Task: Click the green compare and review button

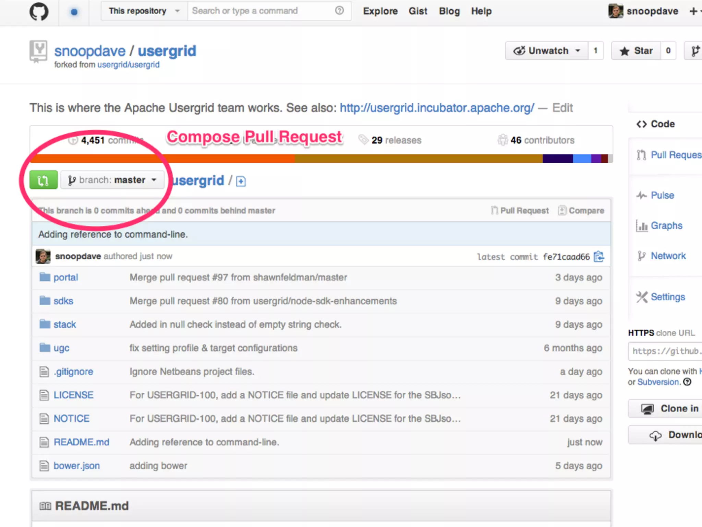Action: (44, 180)
